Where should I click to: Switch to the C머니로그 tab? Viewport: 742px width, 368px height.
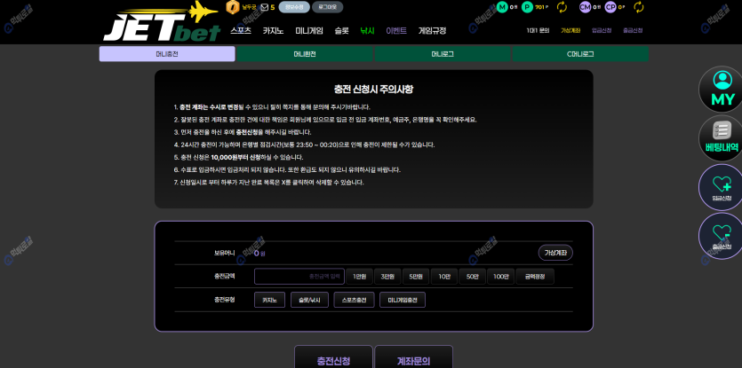pyautogui.click(x=580, y=54)
